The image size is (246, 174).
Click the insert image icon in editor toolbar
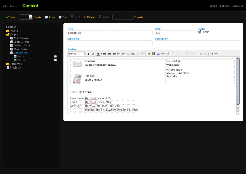[x=149, y=54]
